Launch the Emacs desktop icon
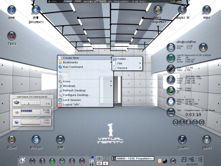Viewport: 221px width, 166px height. (x=207, y=139)
